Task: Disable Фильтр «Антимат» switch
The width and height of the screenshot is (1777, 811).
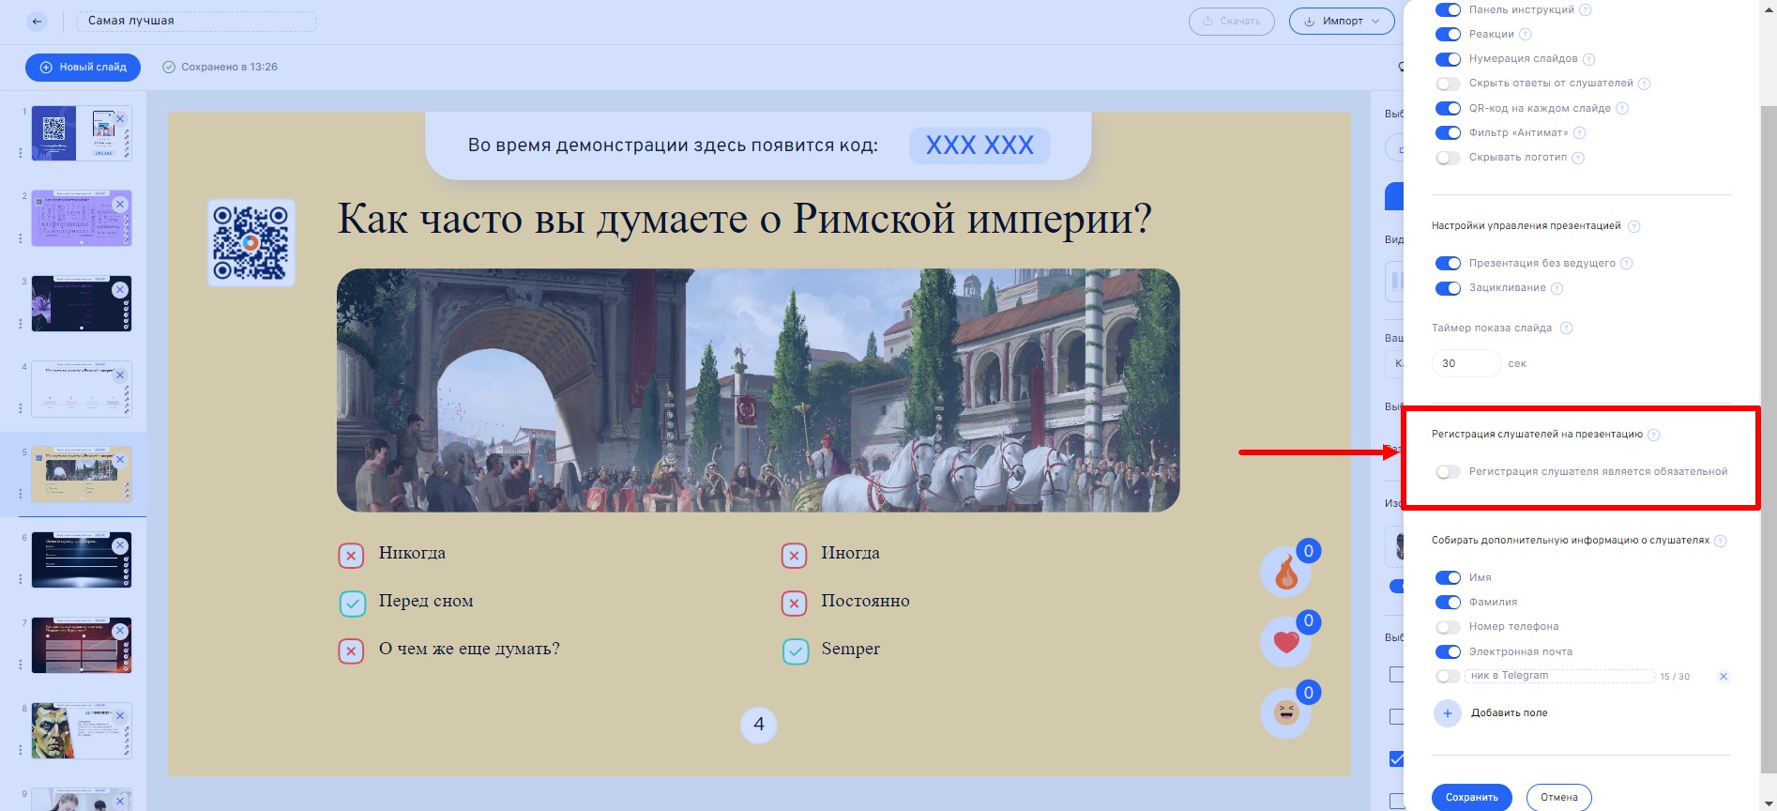Action: [1449, 133]
